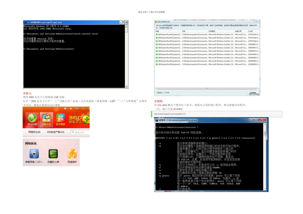Open the 软件管家 colorful icon
This screenshot has height=214, width=303.
[x=60, y=117]
